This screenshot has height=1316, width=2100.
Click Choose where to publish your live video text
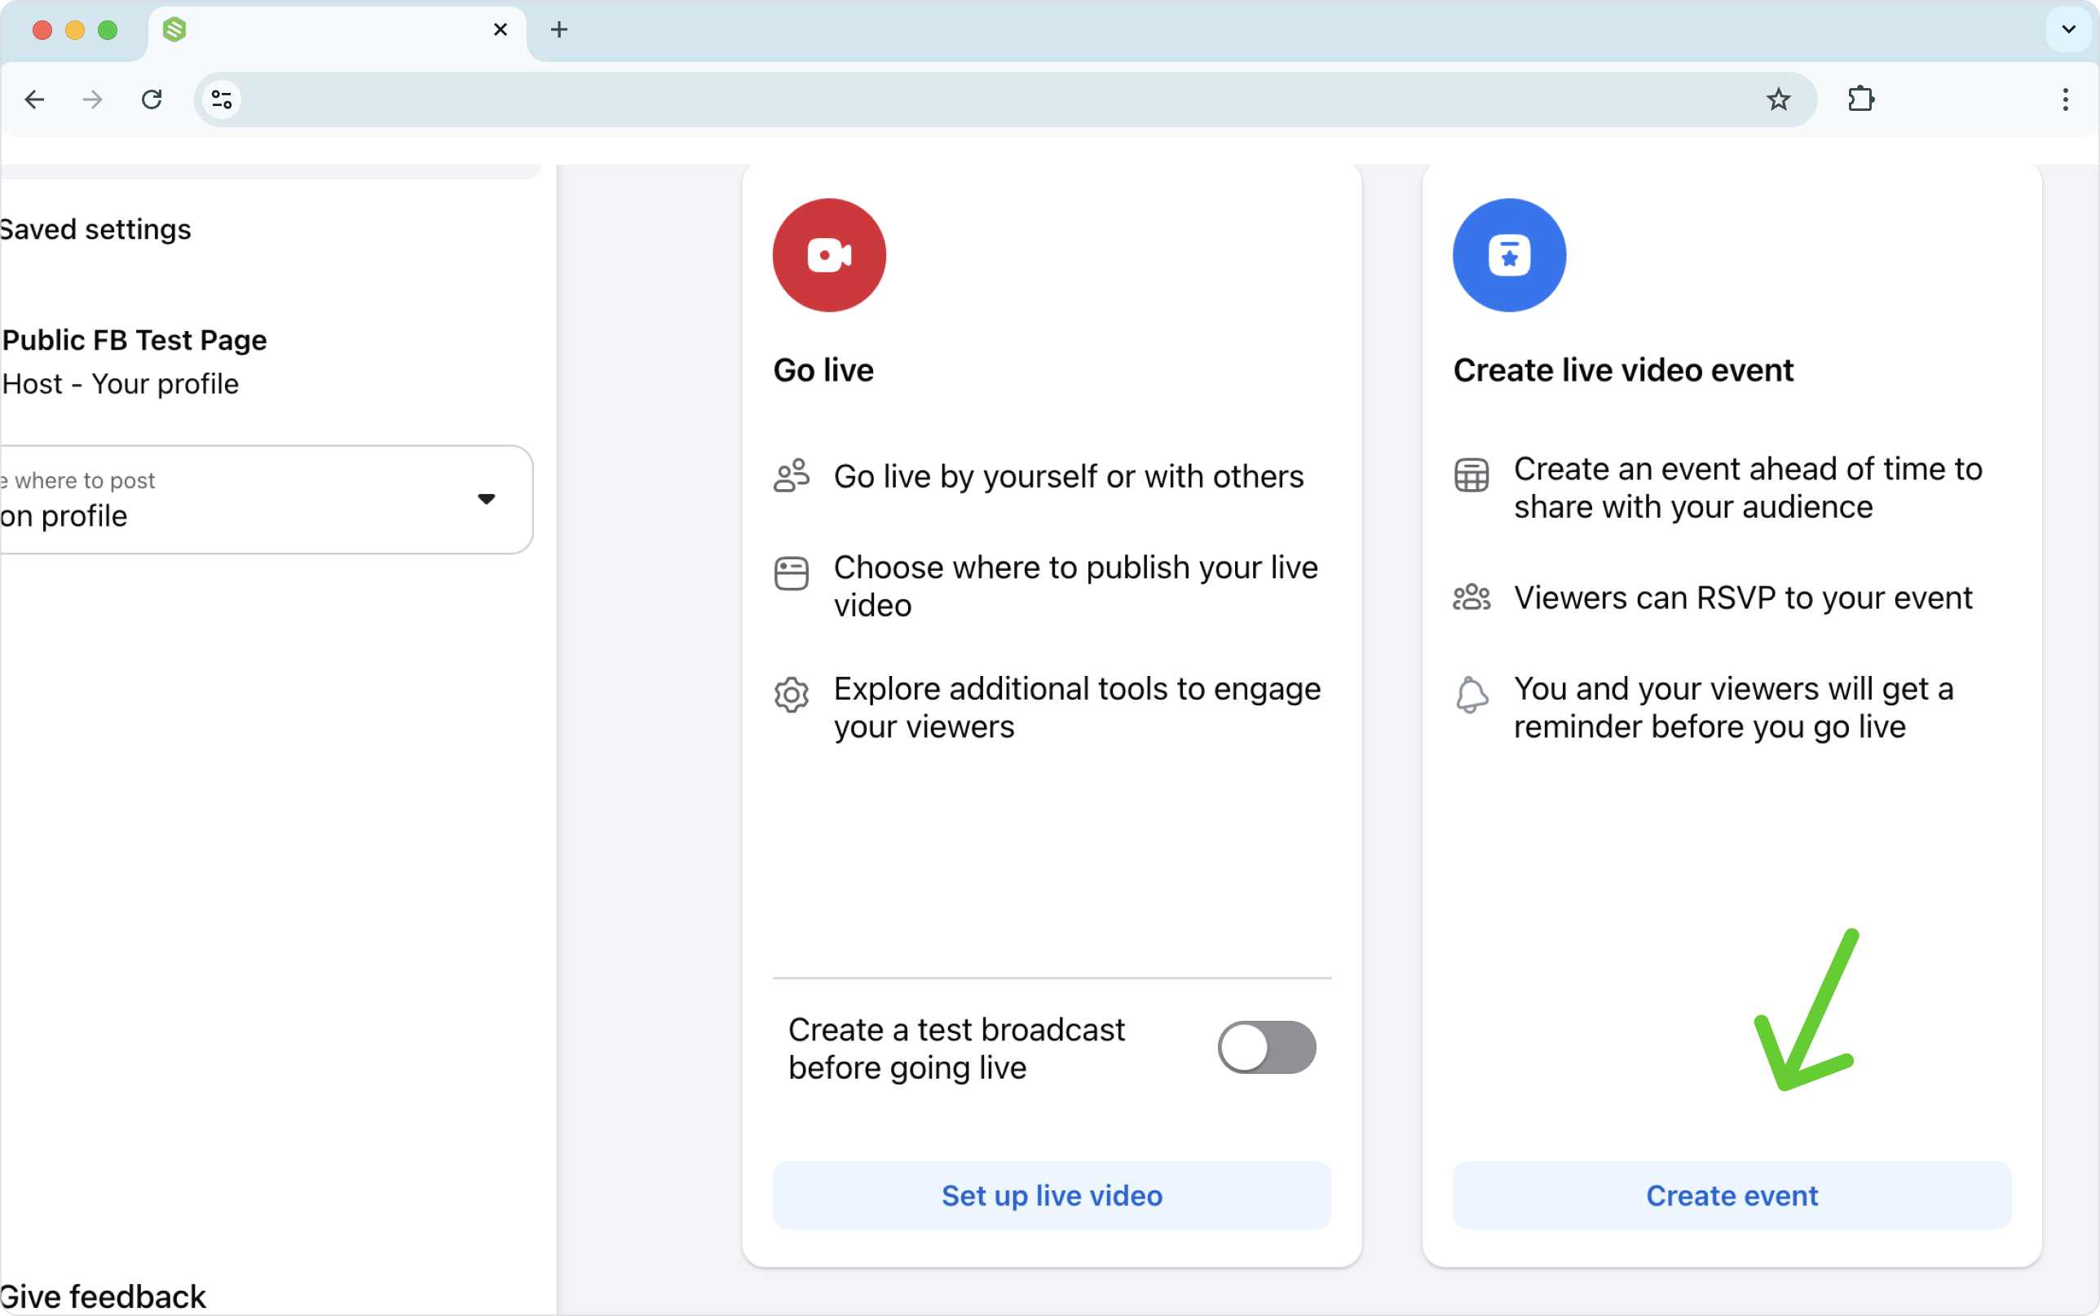click(x=1076, y=585)
